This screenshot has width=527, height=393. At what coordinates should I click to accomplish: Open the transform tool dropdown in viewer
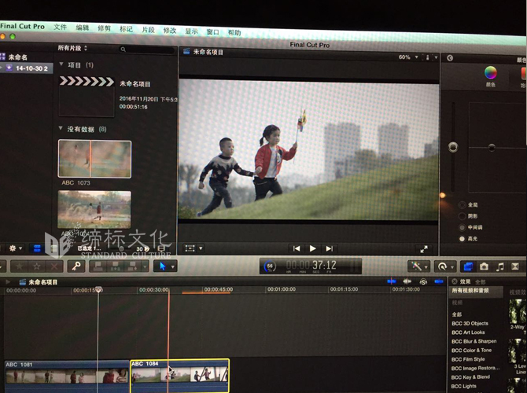tap(201, 248)
